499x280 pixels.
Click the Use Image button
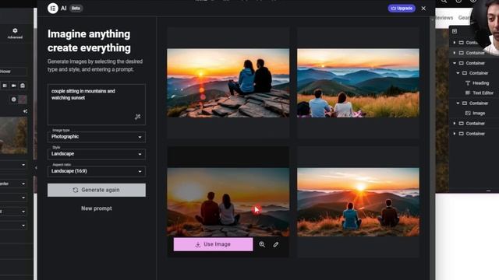tap(213, 244)
